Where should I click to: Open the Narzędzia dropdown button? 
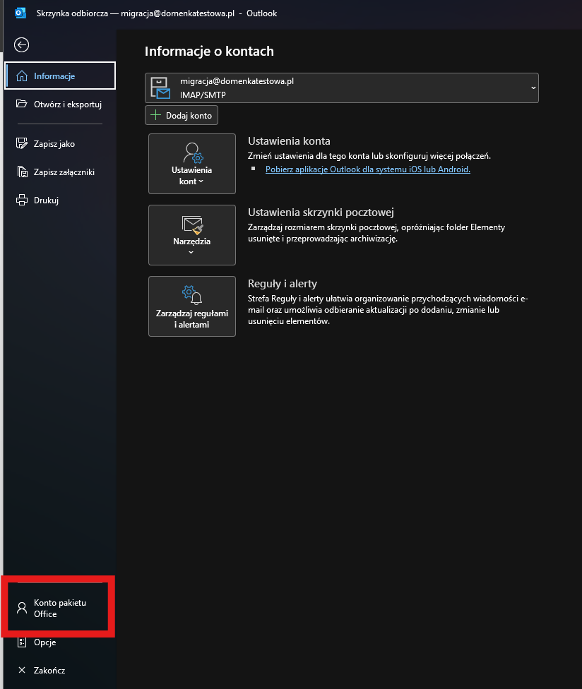(192, 235)
